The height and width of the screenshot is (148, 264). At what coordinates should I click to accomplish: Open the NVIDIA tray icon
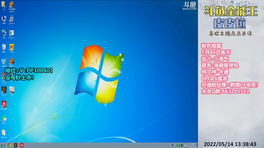click(182, 145)
